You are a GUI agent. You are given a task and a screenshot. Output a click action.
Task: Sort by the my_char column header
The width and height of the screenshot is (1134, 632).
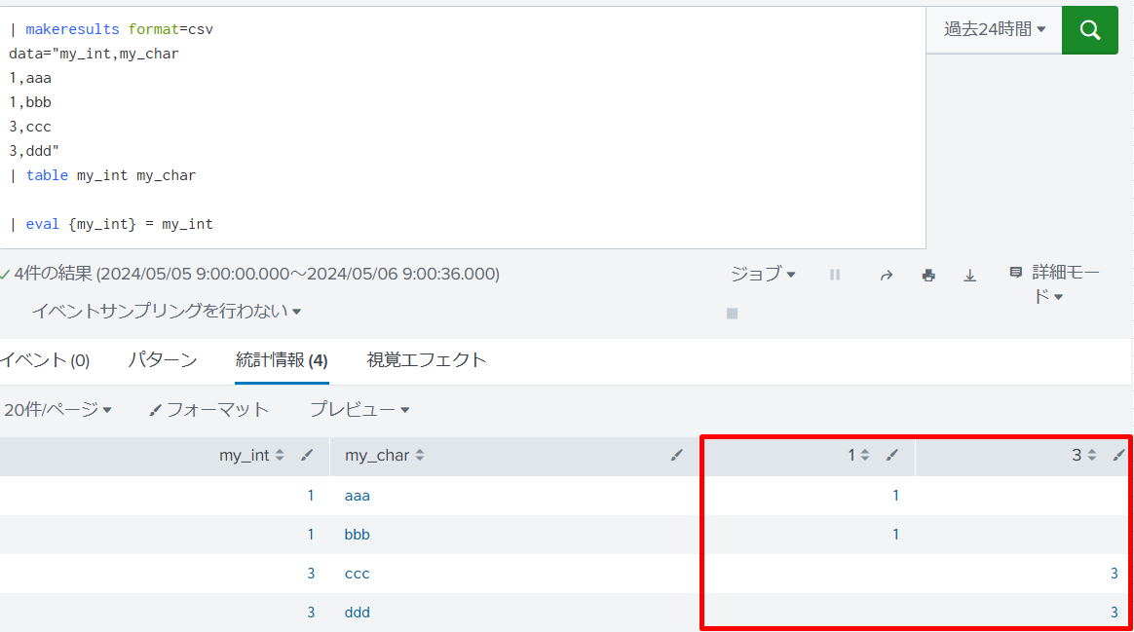point(384,456)
